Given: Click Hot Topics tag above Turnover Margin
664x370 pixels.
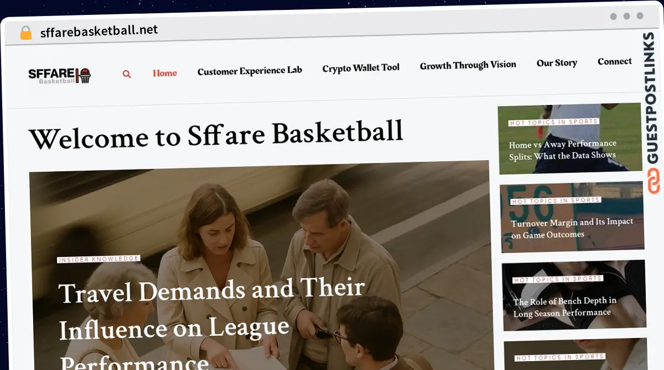Looking at the screenshot, I should pyautogui.click(x=556, y=201).
